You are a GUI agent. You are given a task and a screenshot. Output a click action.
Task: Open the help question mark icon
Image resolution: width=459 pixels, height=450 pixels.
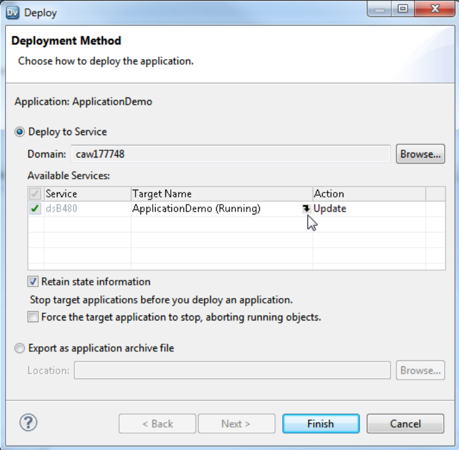pyautogui.click(x=28, y=422)
